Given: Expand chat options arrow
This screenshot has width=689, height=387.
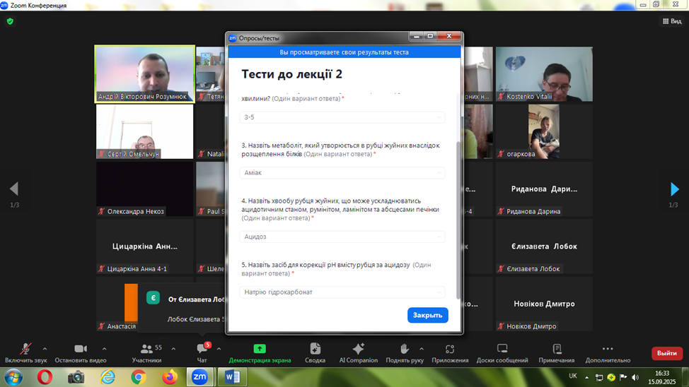Looking at the screenshot, I should 219,349.
